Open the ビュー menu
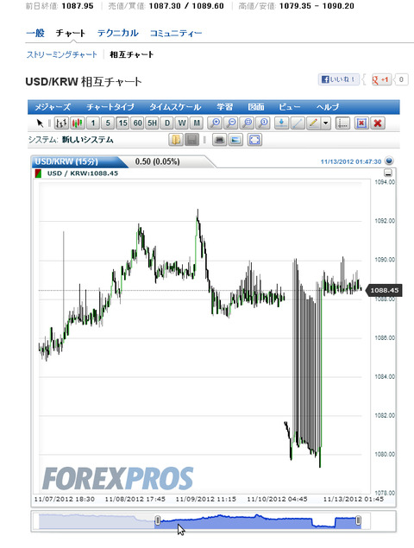Screen dimensions: 414x548 (x=290, y=107)
